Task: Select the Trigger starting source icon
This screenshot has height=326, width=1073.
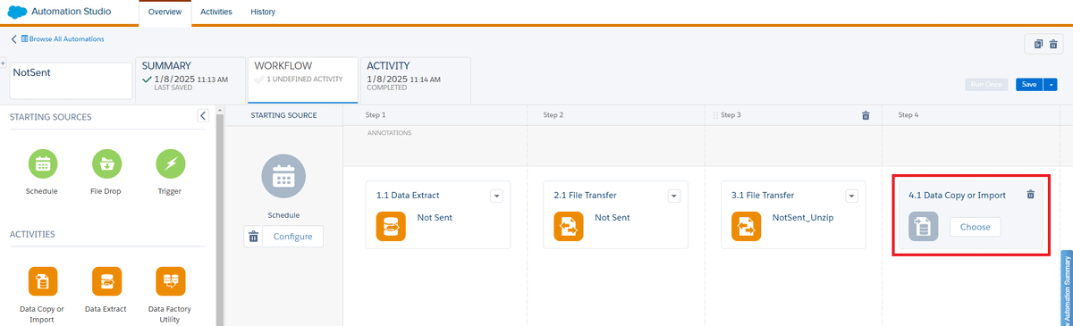Action: [x=171, y=164]
